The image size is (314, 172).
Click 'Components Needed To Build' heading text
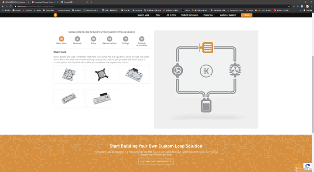pyautogui.click(x=102, y=32)
